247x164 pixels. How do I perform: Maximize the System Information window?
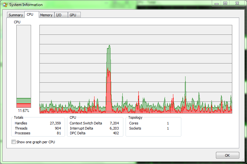(225, 3)
